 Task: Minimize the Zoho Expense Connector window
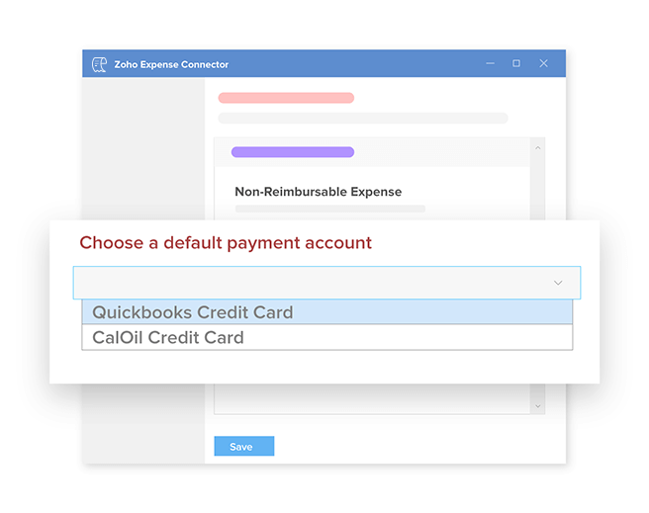coord(491,64)
